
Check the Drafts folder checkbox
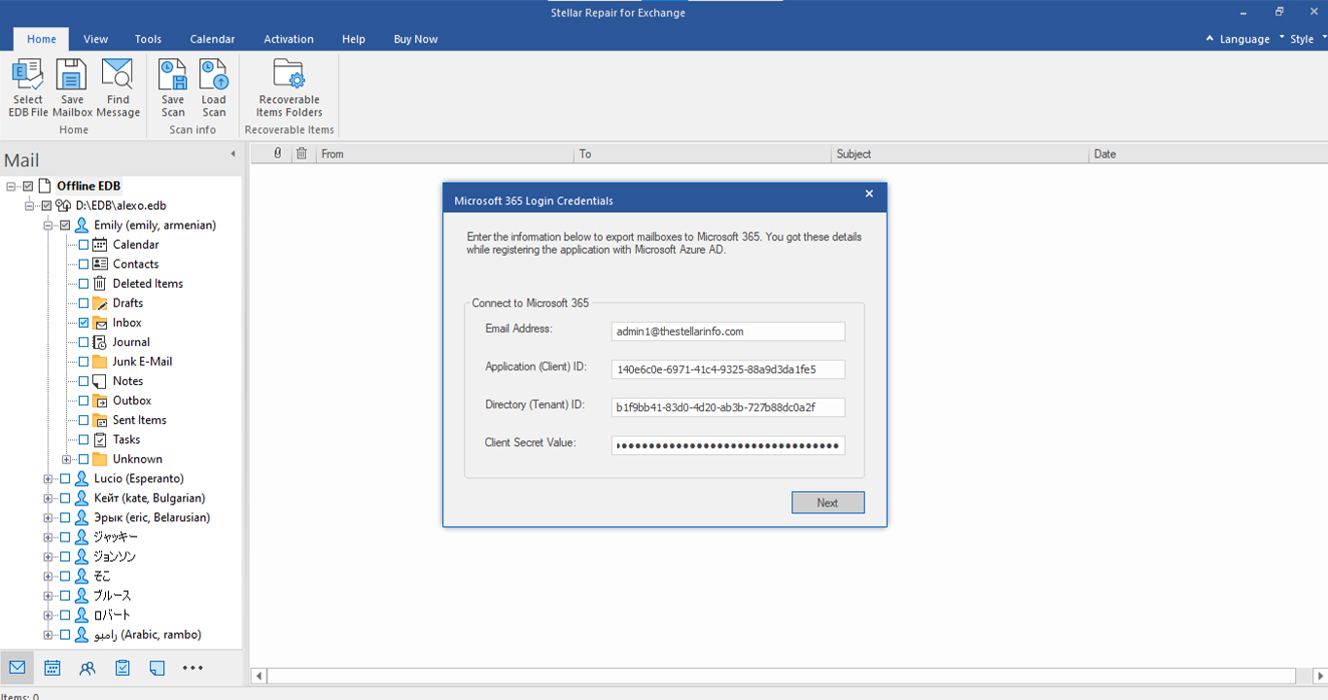coord(84,303)
